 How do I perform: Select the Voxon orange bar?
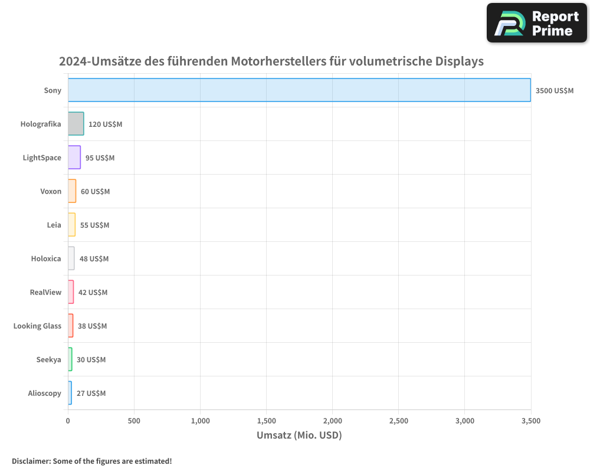tap(71, 191)
